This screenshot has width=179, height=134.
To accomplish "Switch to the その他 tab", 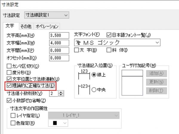I will 26,26.
